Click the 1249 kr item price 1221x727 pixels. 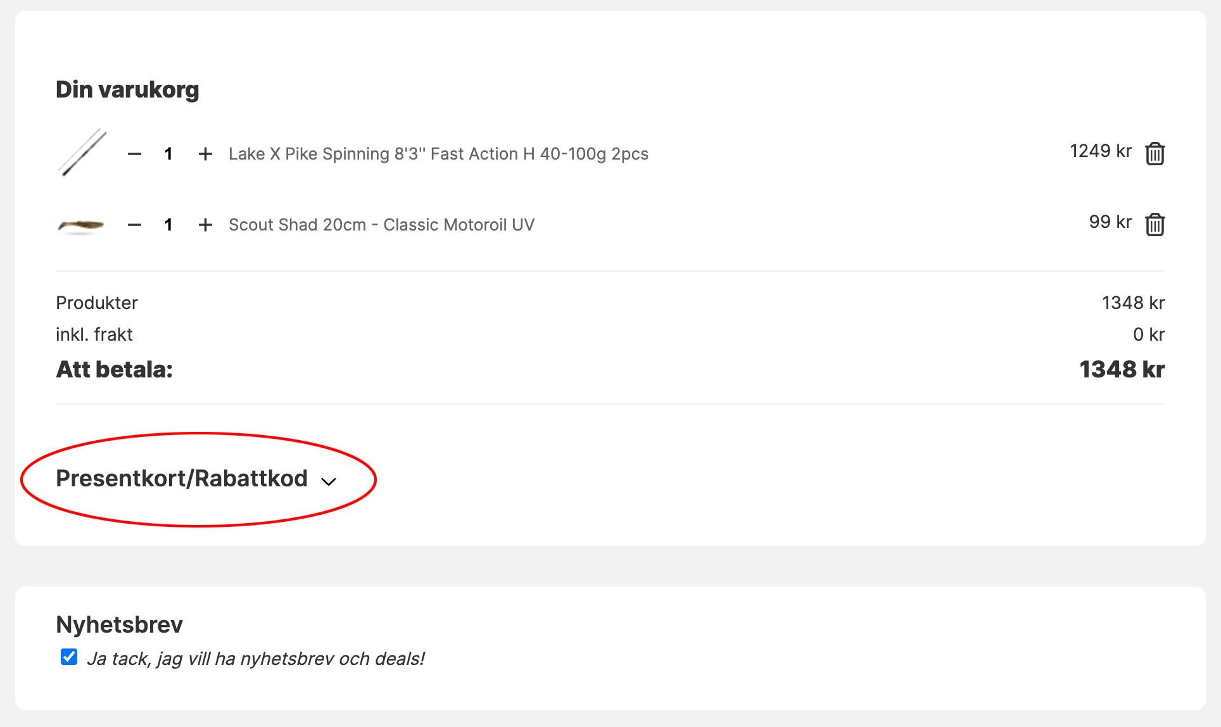[1101, 151]
